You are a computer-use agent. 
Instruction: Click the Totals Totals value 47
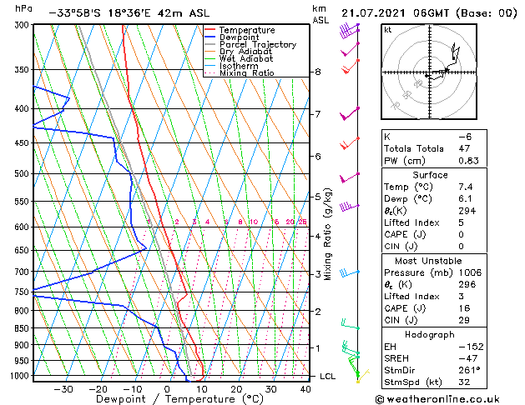click(x=464, y=148)
